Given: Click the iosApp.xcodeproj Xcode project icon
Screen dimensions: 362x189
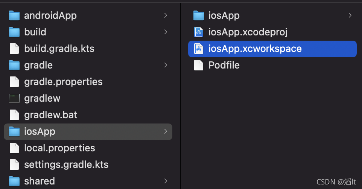Looking at the screenshot, I should click(198, 32).
